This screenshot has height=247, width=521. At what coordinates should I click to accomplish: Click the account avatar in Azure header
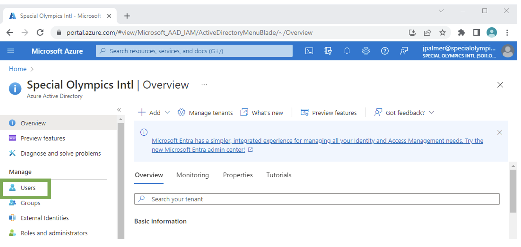click(508, 51)
